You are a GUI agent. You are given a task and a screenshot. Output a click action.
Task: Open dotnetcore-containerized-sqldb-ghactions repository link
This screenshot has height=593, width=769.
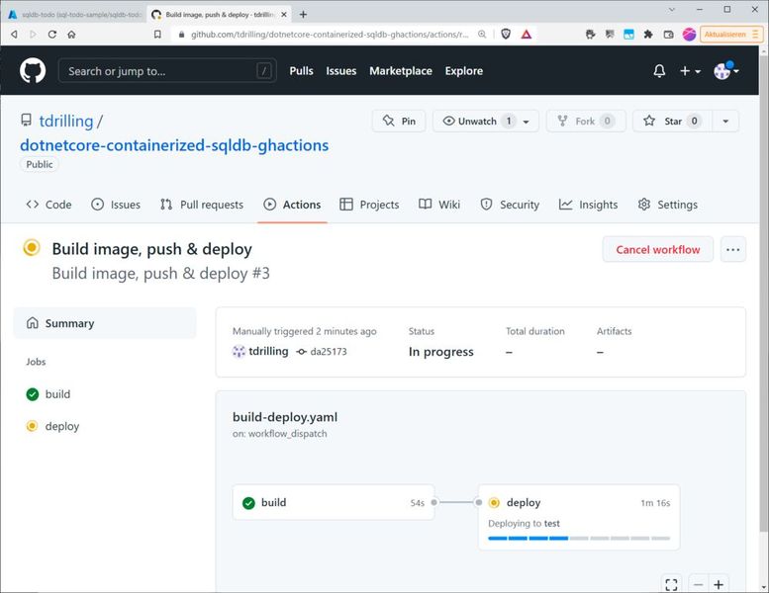174,145
